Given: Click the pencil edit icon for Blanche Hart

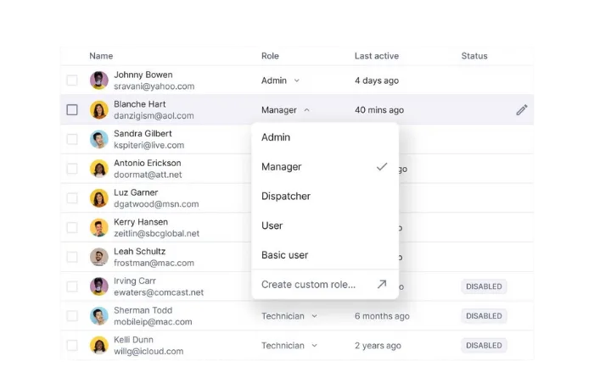Looking at the screenshot, I should click(521, 109).
